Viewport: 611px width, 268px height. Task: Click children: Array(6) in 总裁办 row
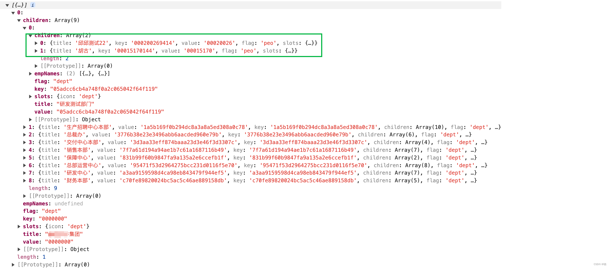click(x=386, y=135)
